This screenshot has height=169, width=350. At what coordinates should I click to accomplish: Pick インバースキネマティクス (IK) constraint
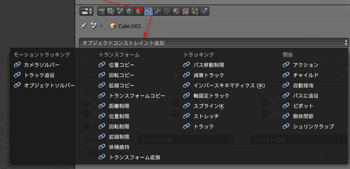224,85
